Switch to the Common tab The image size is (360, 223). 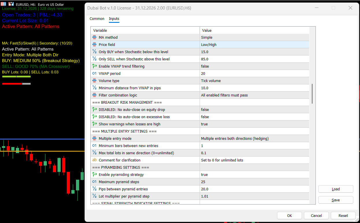[97, 19]
